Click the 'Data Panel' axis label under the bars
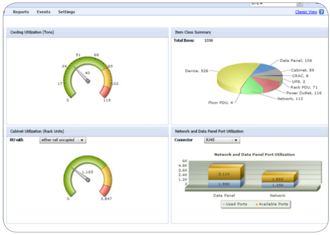 [224, 195]
